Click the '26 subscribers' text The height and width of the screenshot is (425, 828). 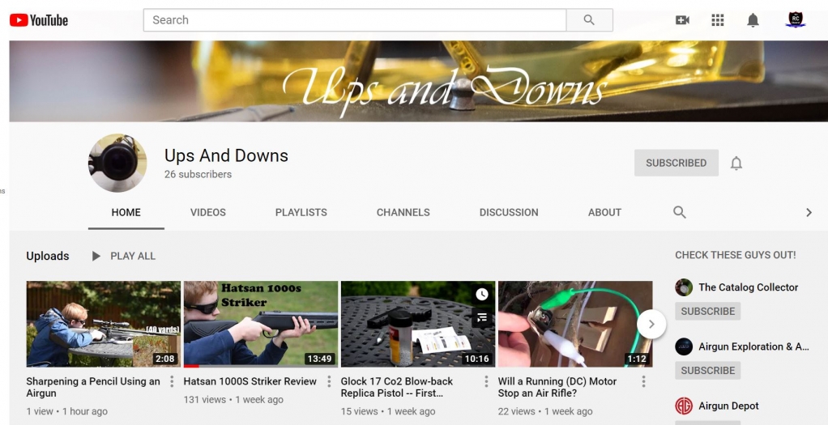tap(198, 174)
